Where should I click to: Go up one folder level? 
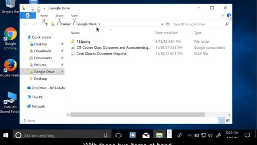pos(47,24)
